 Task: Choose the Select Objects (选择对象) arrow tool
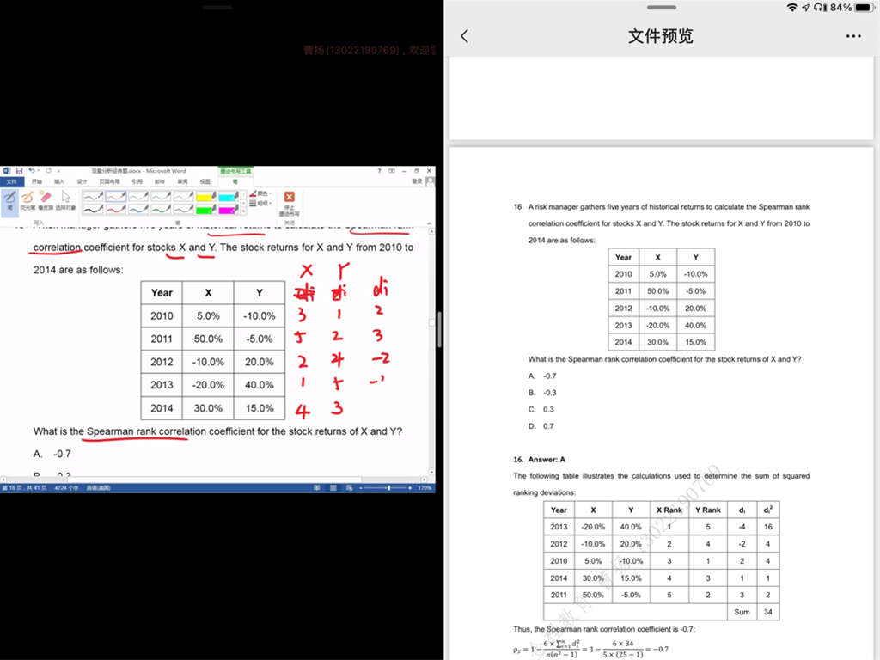[65, 200]
